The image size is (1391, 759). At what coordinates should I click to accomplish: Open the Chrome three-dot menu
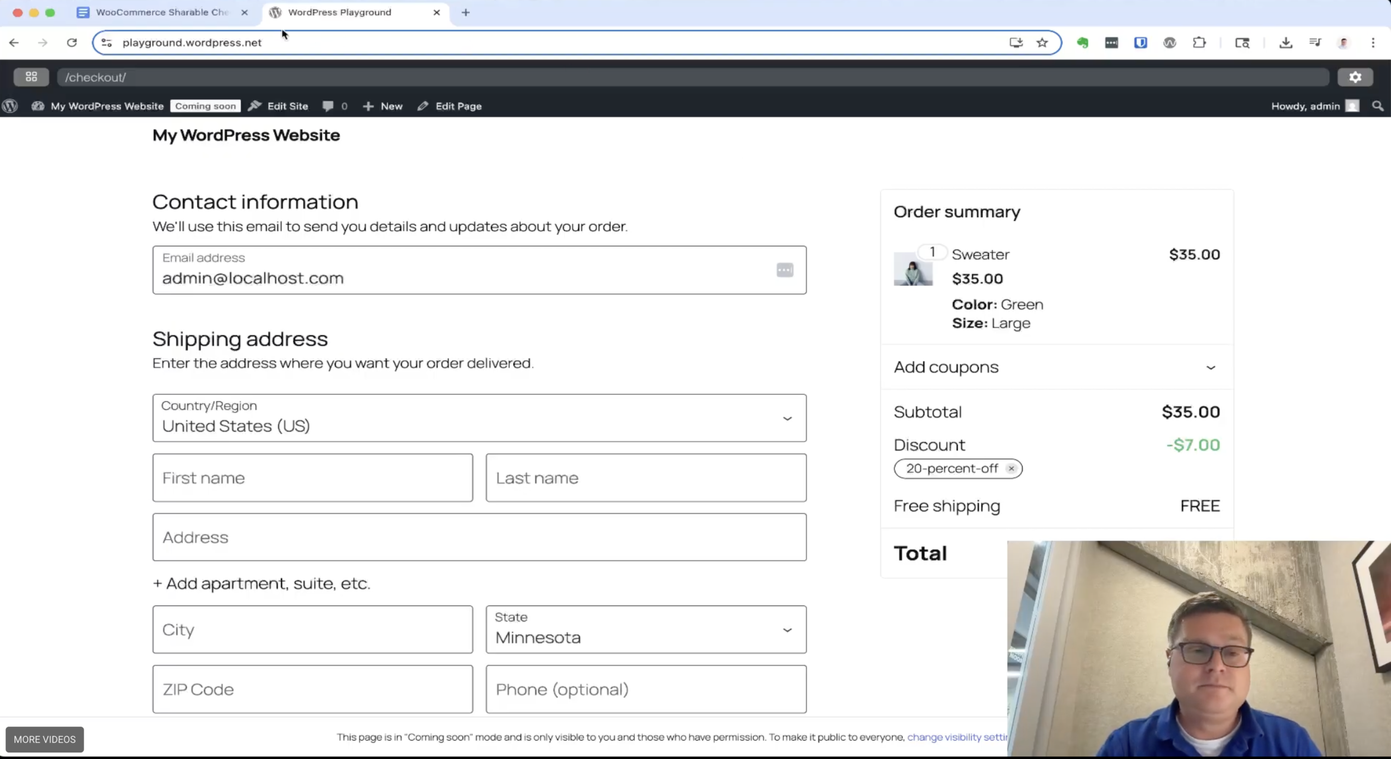coord(1373,42)
